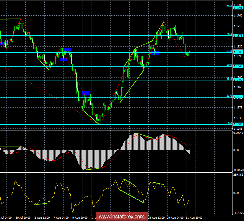Click the 30 Jul 20:00 time label
Viewport: 244px width, 221px height.
tap(23, 218)
